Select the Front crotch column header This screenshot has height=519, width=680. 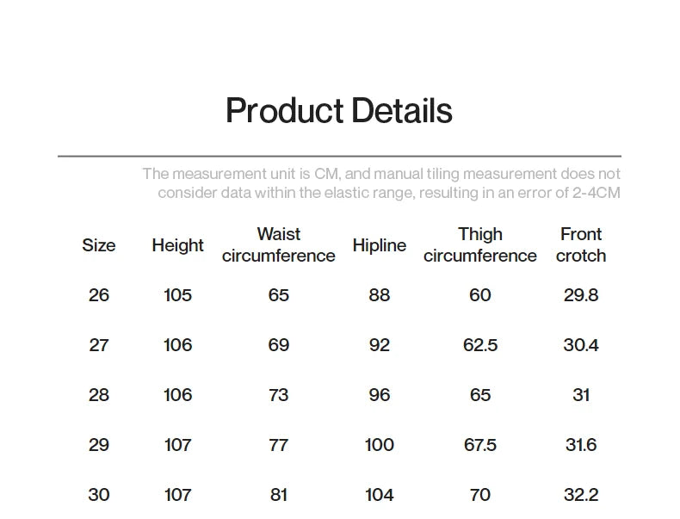pyautogui.click(x=581, y=245)
